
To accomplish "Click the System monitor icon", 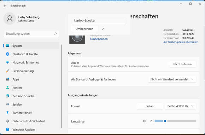I will 7,46.
